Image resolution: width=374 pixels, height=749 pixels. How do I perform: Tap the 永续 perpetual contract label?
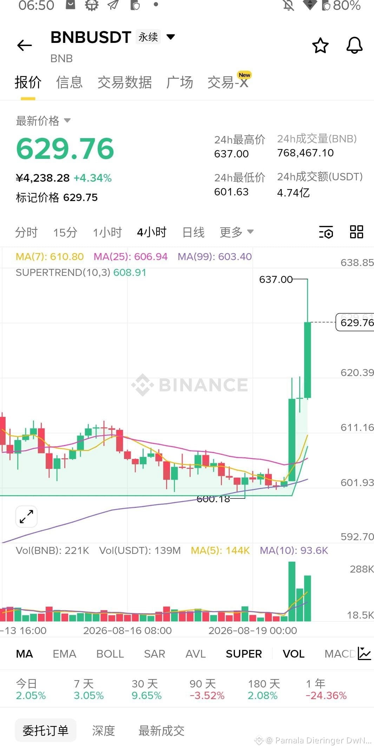point(148,37)
